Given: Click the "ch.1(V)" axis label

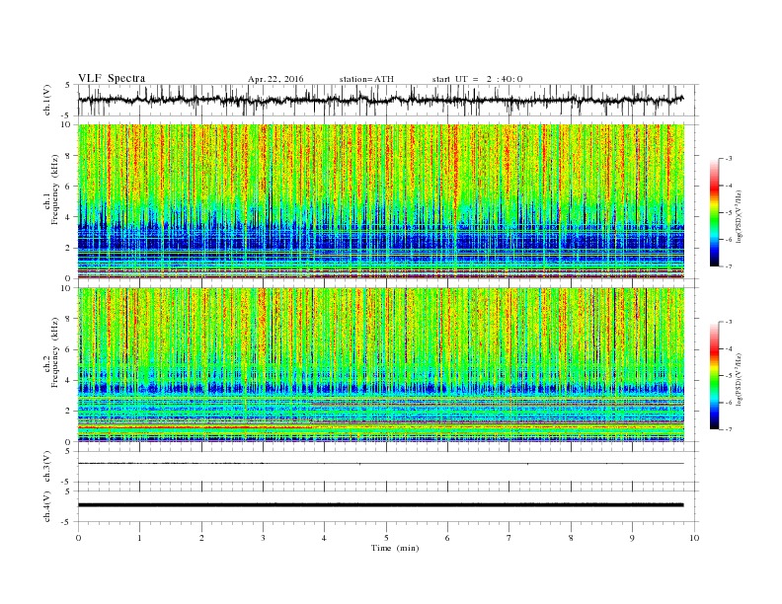Looking at the screenshot, I should click(x=47, y=100).
